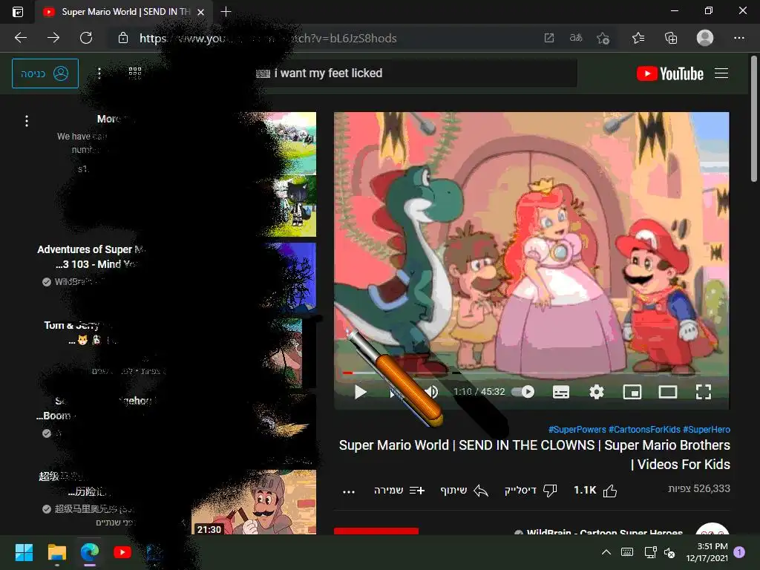
Task: Open Edge settings and more menu
Action: coord(738,38)
